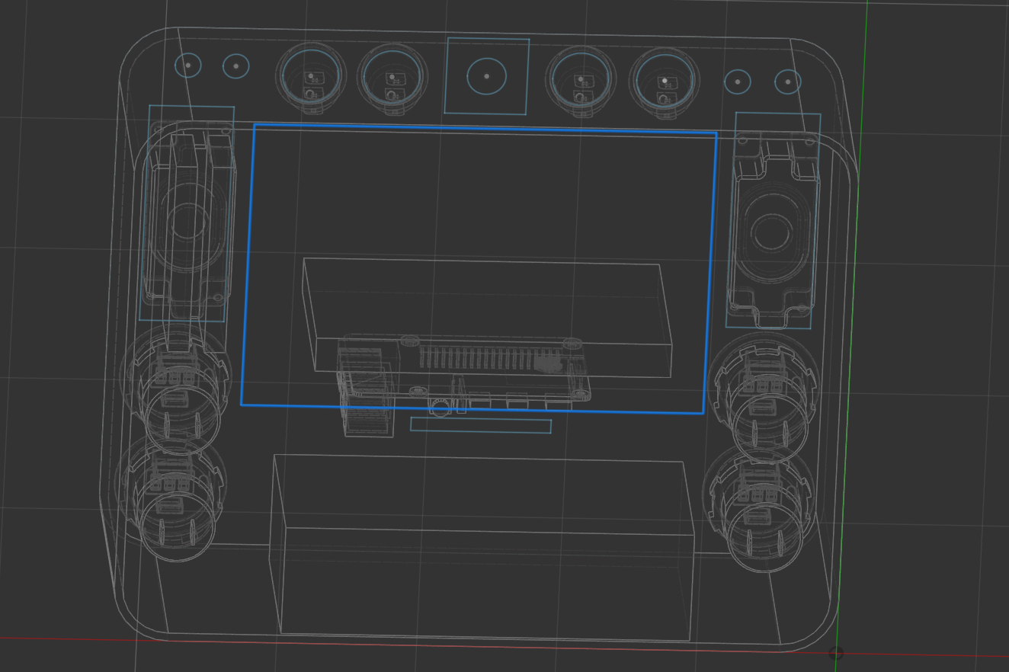
Task: Select the blue highlighted screen rectangle outline
Action: pyautogui.click(x=479, y=269)
